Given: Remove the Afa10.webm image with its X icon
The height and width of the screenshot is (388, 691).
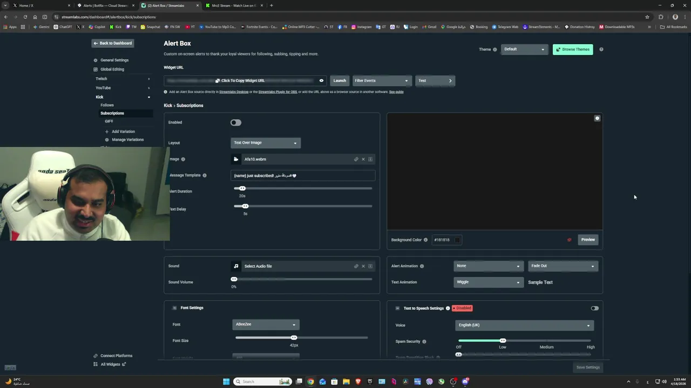Looking at the screenshot, I should [x=363, y=159].
